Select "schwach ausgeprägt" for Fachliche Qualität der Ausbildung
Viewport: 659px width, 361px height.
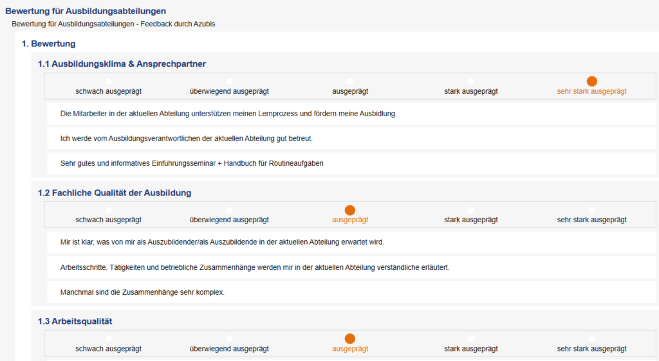(108, 210)
